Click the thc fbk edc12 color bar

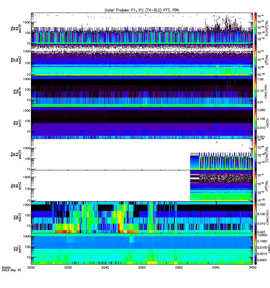point(256,217)
